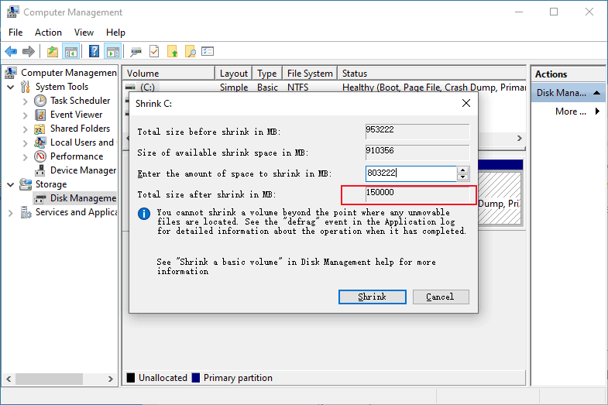The height and width of the screenshot is (405, 608).
Task: Click the Layout column header
Action: (233, 74)
